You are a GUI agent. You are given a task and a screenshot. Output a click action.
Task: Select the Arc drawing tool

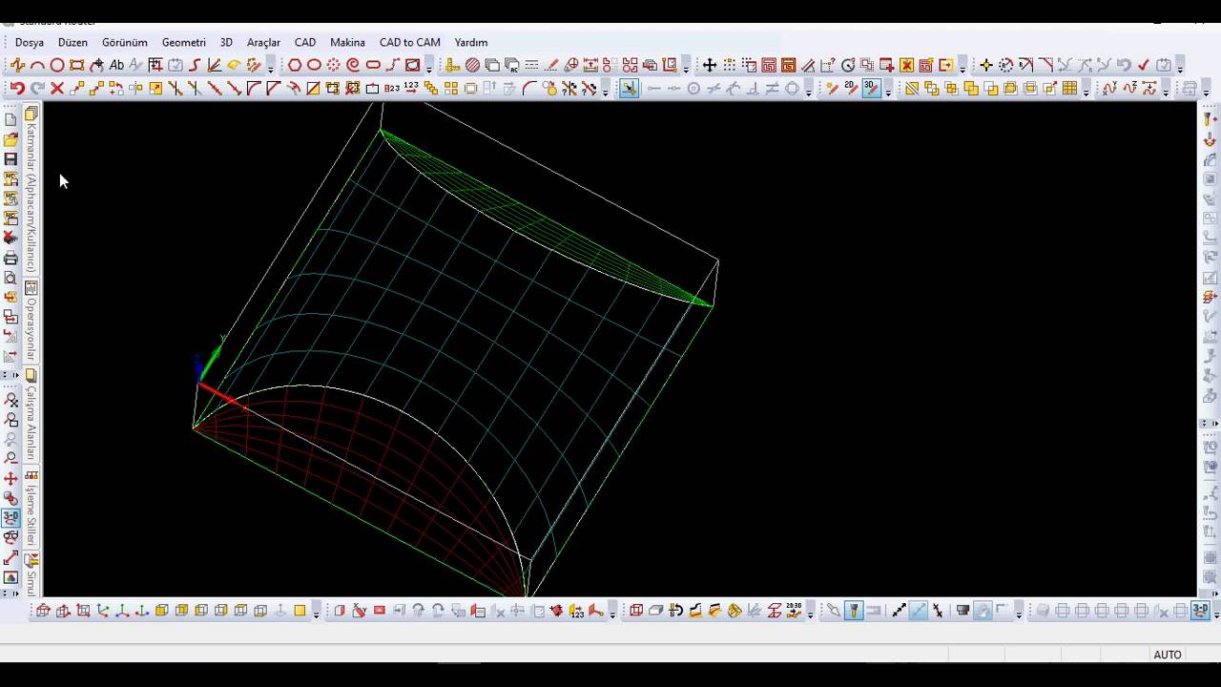pos(37,65)
